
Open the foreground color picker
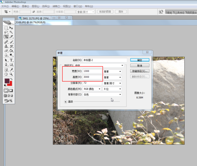[7, 81]
